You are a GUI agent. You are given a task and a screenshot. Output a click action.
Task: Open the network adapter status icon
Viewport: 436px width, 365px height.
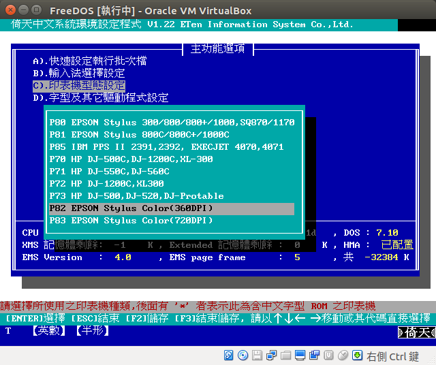pos(271,355)
